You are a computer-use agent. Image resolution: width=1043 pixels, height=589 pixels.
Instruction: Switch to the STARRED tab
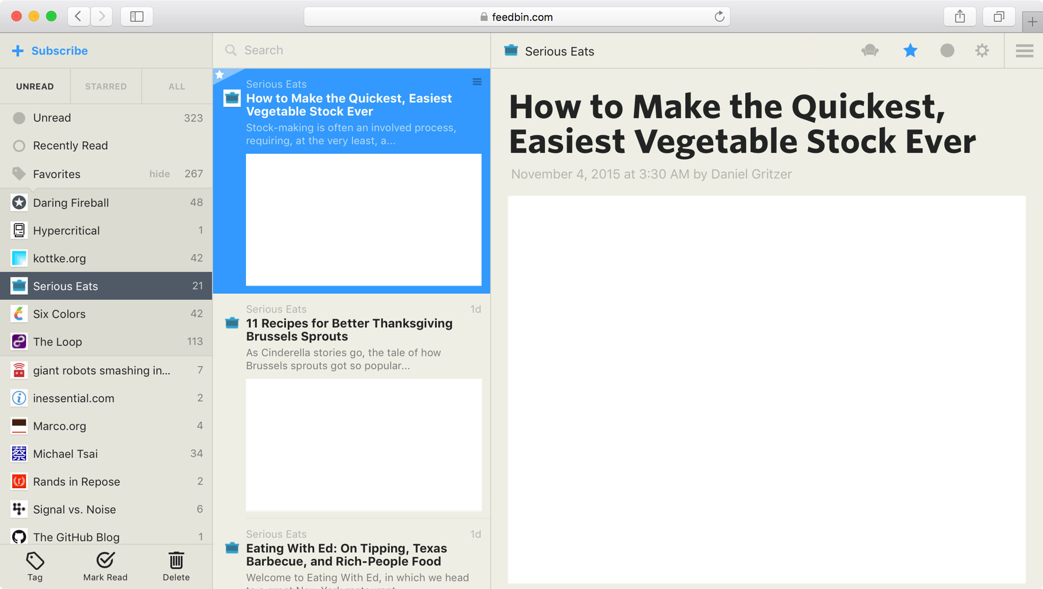pos(106,87)
